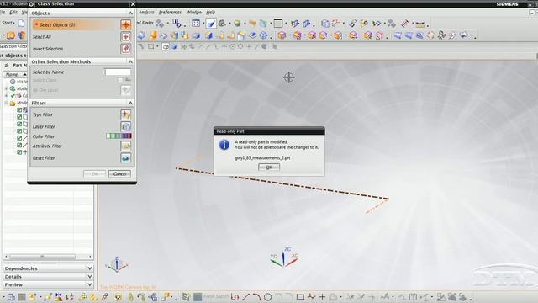Toggle sixth checkbox under Model folder
Viewport: 538px width, 303px height.
(x=19, y=145)
